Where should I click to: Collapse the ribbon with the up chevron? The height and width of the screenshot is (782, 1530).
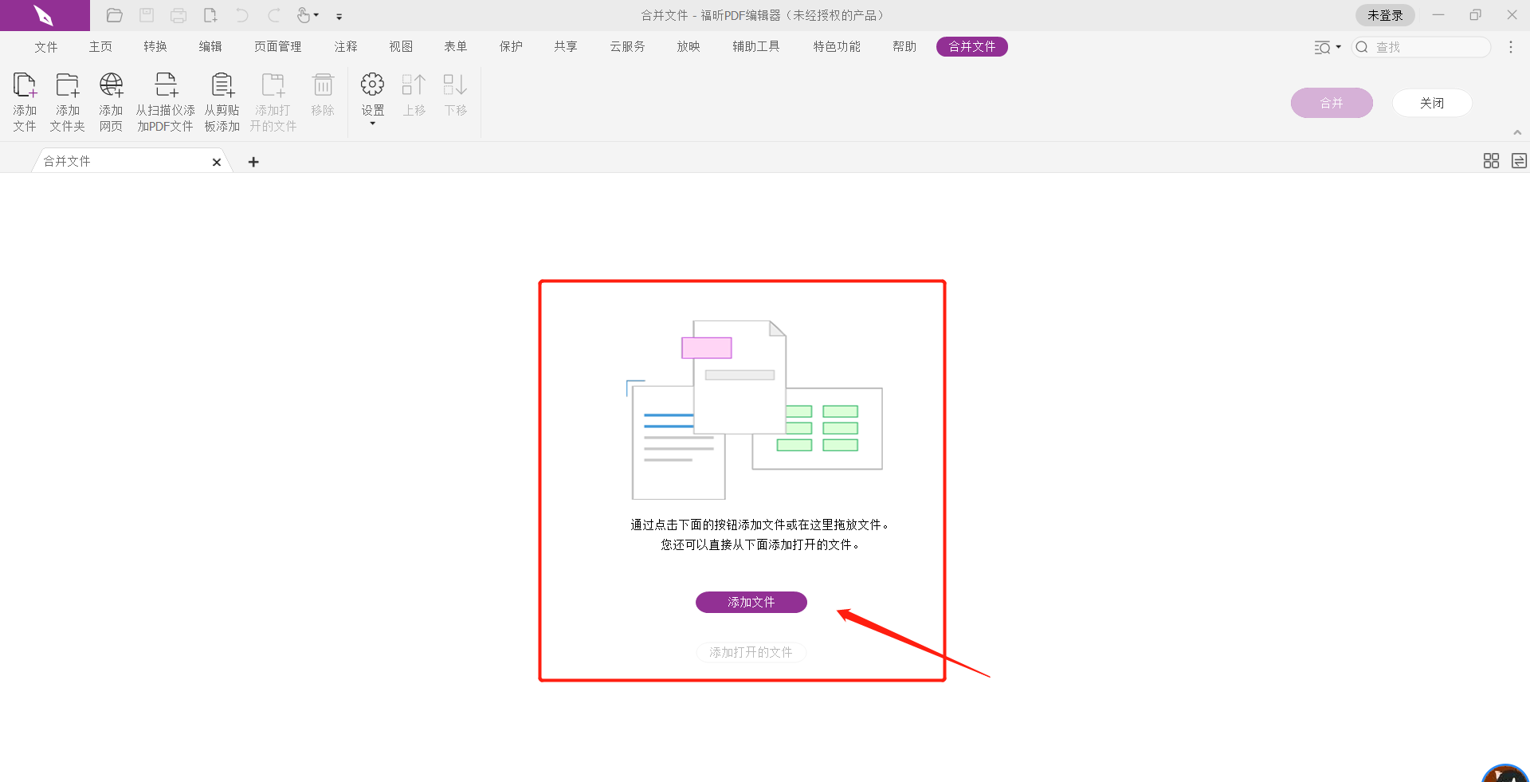tap(1517, 132)
